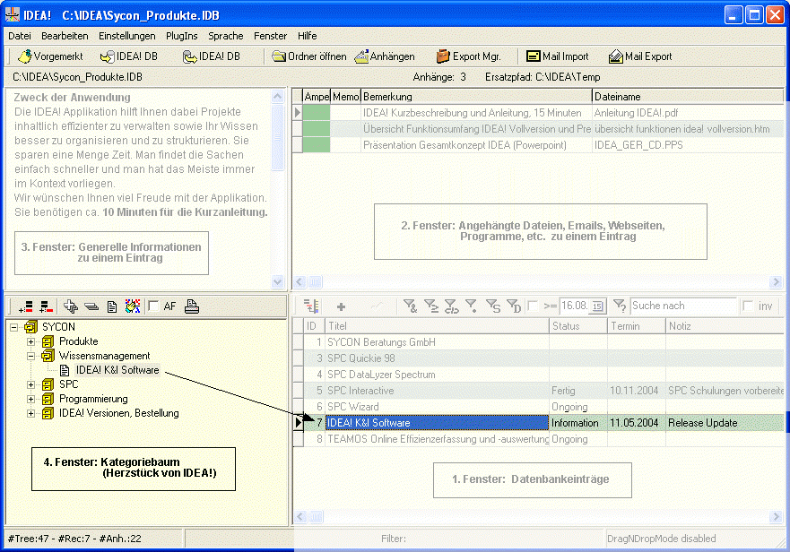Click the Termin column header
The image size is (790, 552).
[x=637, y=326]
